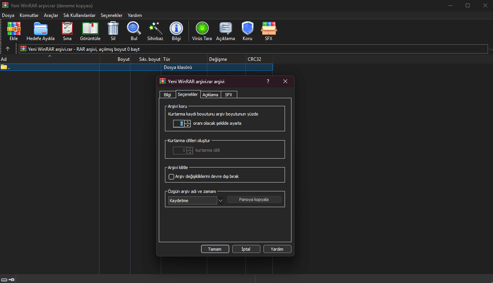Open the Dosya menu

pyautogui.click(x=8, y=15)
